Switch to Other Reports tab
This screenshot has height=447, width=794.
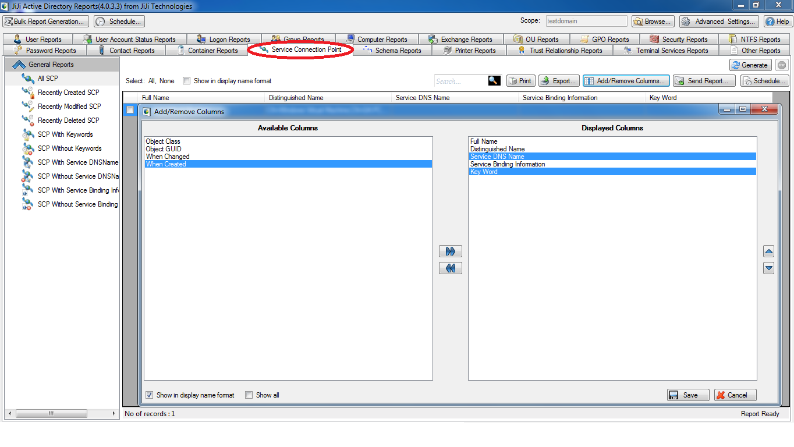tap(755, 51)
